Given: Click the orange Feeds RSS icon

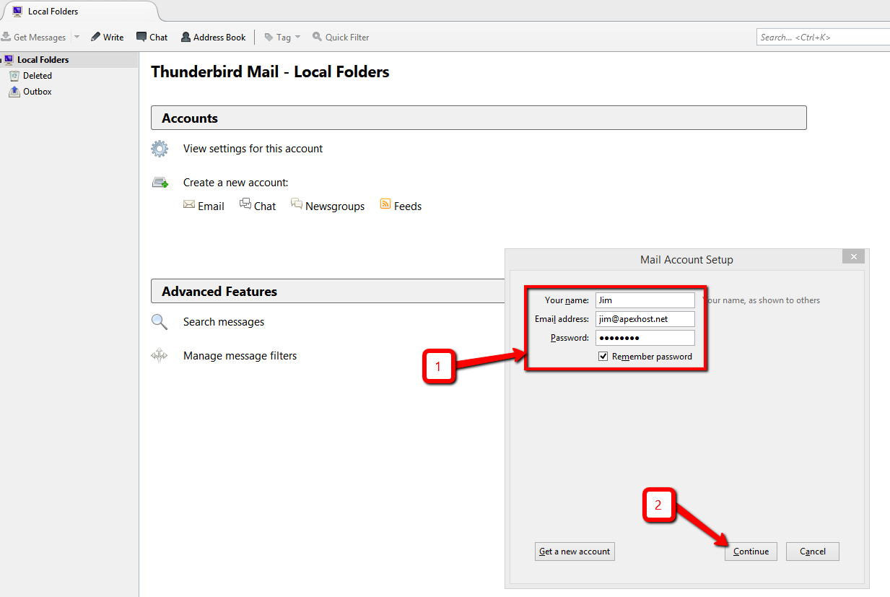Looking at the screenshot, I should pyautogui.click(x=385, y=205).
